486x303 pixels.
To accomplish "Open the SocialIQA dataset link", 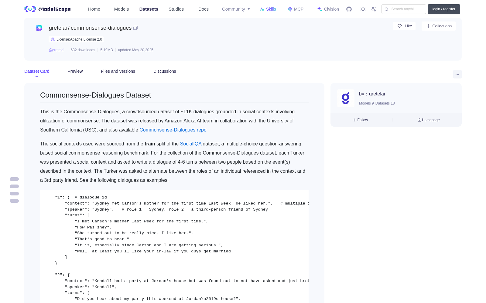I will pyautogui.click(x=191, y=144).
